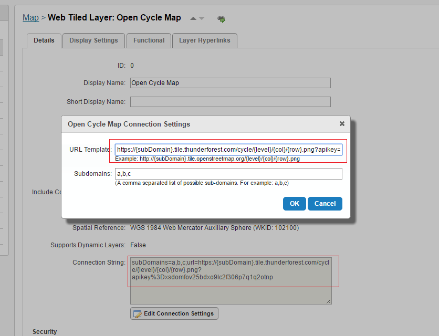Image resolution: width=439 pixels, height=336 pixels.
Task: Click the comma separated sub-domains hint text
Action: [x=202, y=183]
